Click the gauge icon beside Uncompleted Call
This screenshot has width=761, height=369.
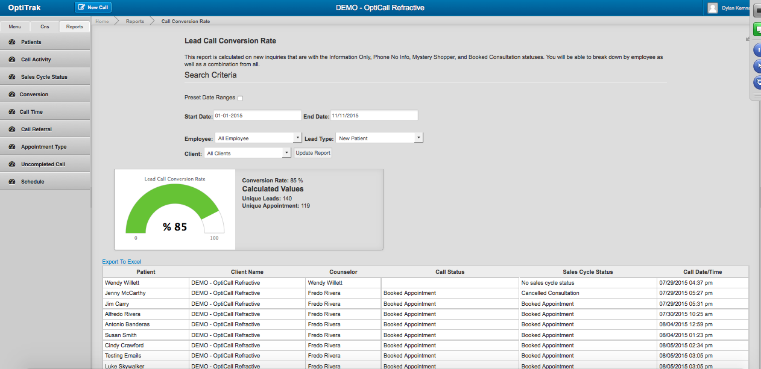pos(13,164)
